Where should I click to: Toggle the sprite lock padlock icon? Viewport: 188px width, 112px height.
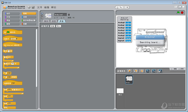pos(69,15)
